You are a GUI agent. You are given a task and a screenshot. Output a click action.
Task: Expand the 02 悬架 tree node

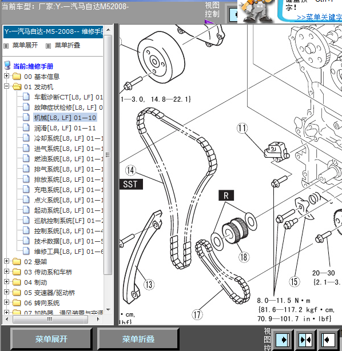[6, 261]
